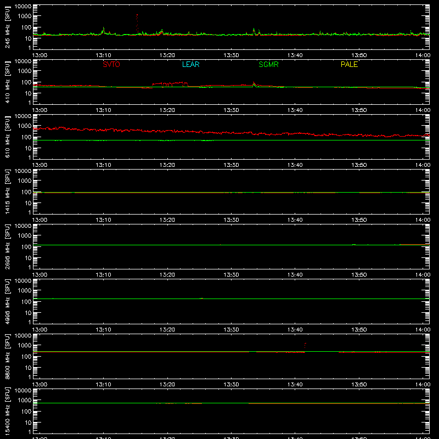Image resolution: width=439 pixels, height=439 pixels.
Task: Click the 13:50 tick label under 410 MHz plot
Action: click(x=359, y=110)
